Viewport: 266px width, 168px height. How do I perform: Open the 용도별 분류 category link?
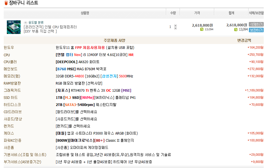click(36, 23)
